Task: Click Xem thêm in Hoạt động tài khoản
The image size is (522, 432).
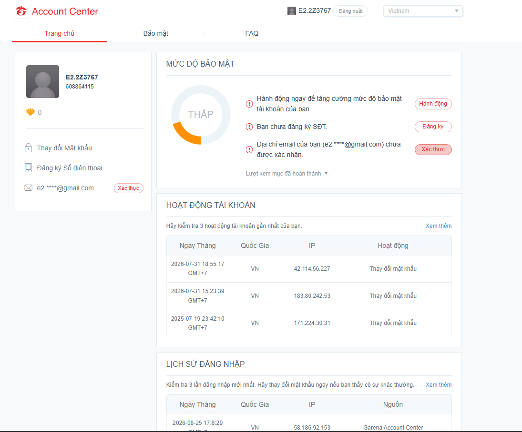Action: (x=439, y=226)
